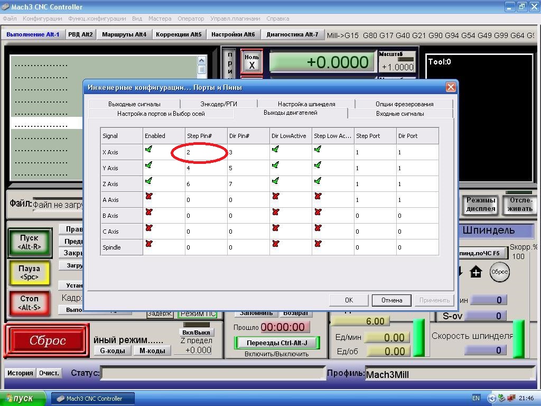Open the Файл menu
541x406 pixels.
(10, 19)
